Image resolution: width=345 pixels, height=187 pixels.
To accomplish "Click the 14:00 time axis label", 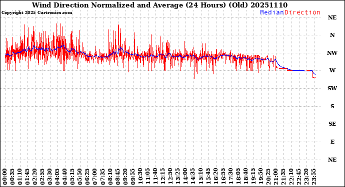I will pos(185,177).
